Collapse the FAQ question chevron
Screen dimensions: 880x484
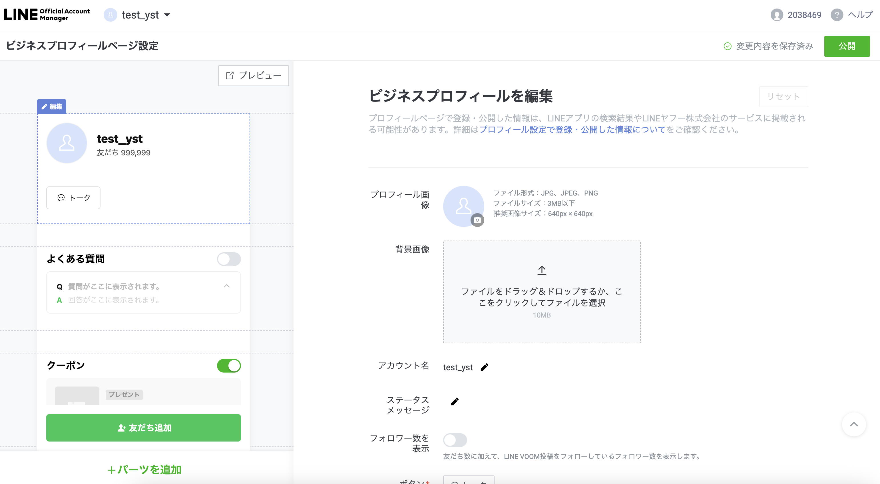[226, 286]
